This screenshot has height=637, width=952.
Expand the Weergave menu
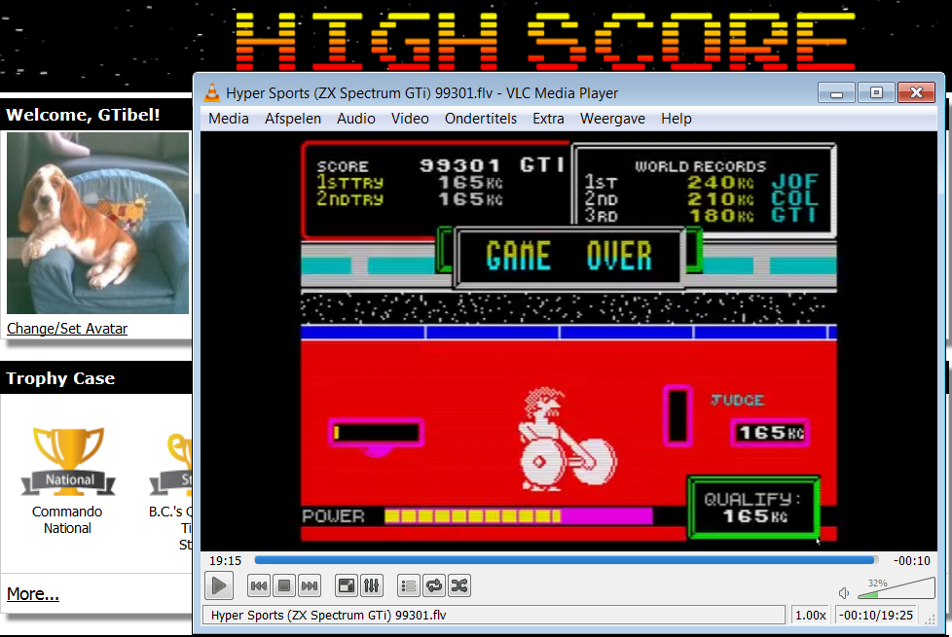(612, 119)
